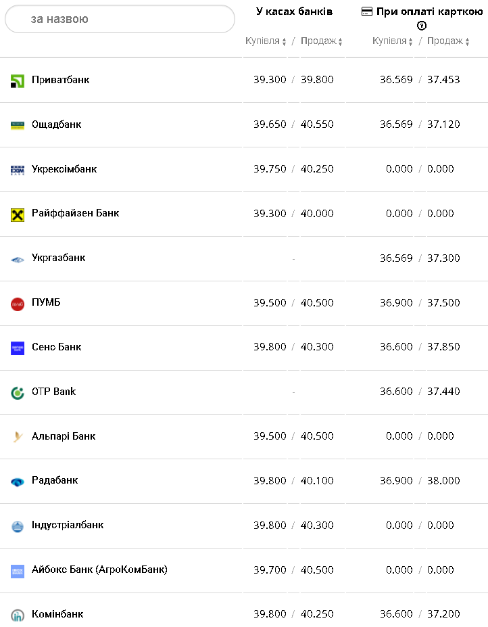Click the Сенс Банк logo icon
Image resolution: width=488 pixels, height=627 pixels.
pos(18,348)
